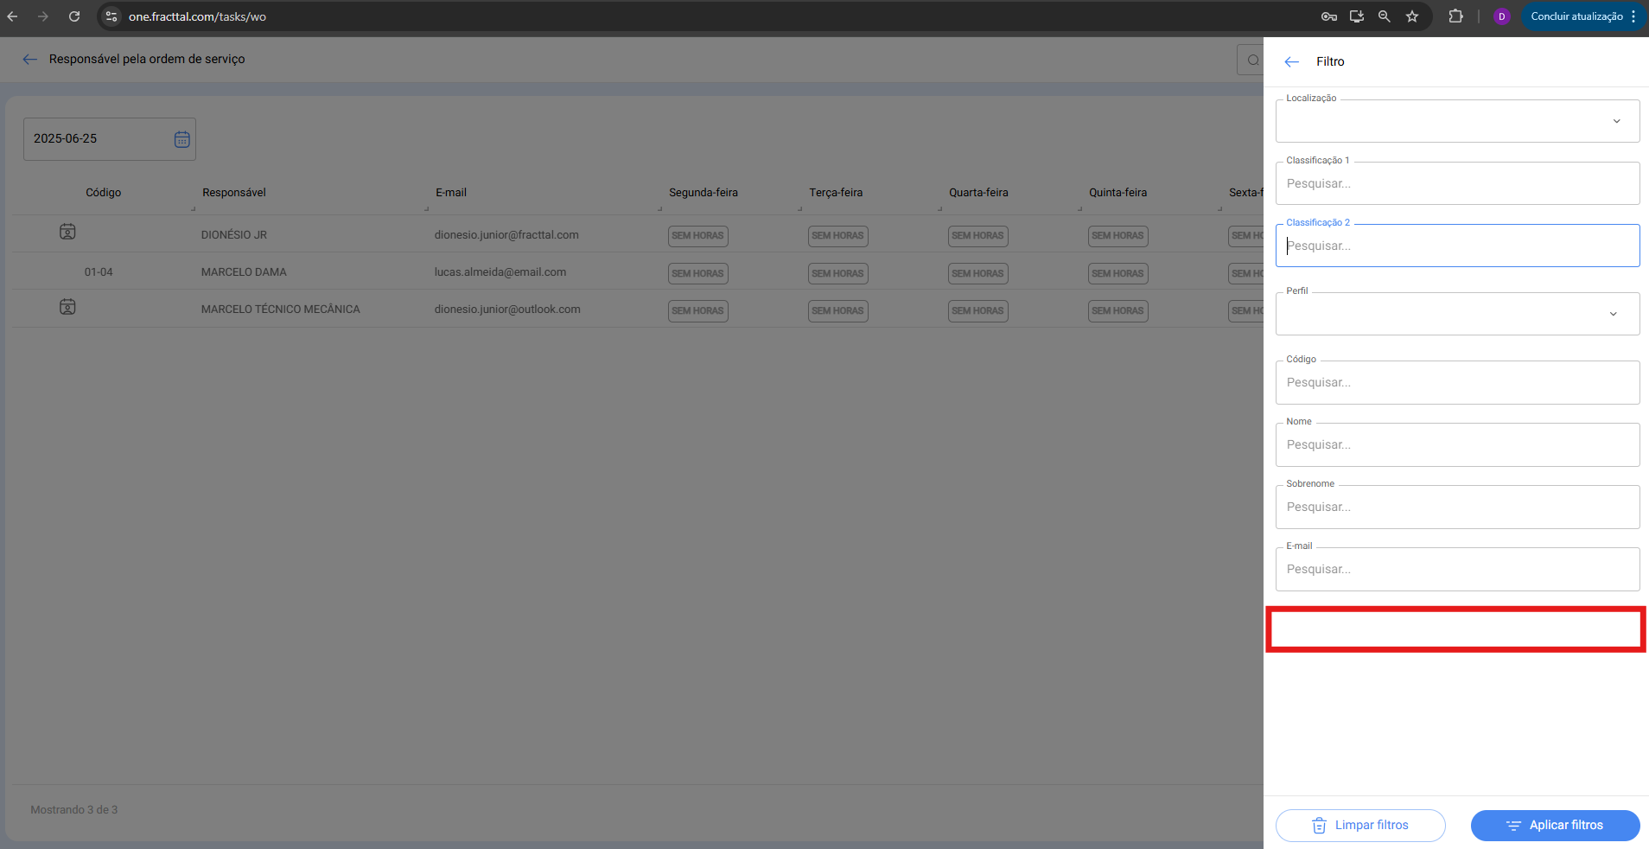Screen dimensions: 1649x849
Task: Focus the Nome filter field
Action: point(1458,444)
